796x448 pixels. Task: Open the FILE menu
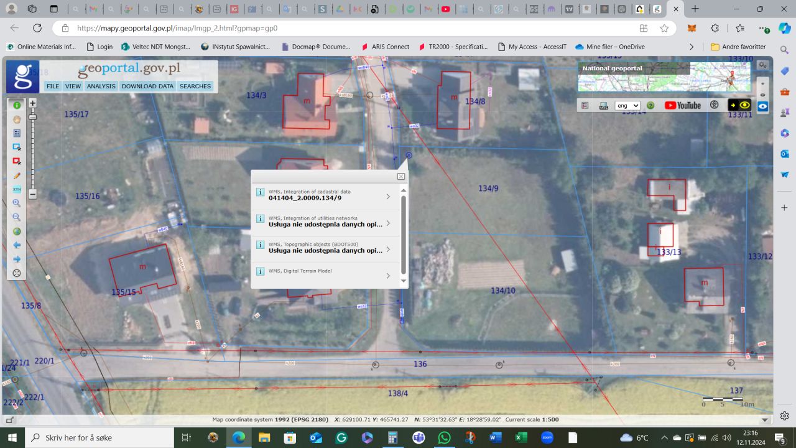(x=53, y=86)
